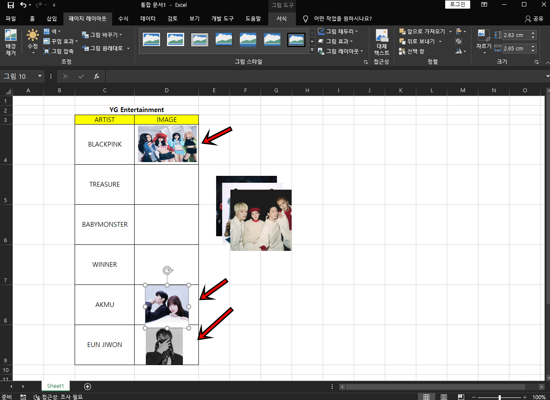550x400 pixels.
Task: Click the horizontal scrollbar
Action: pyautogui.click(x=435, y=387)
